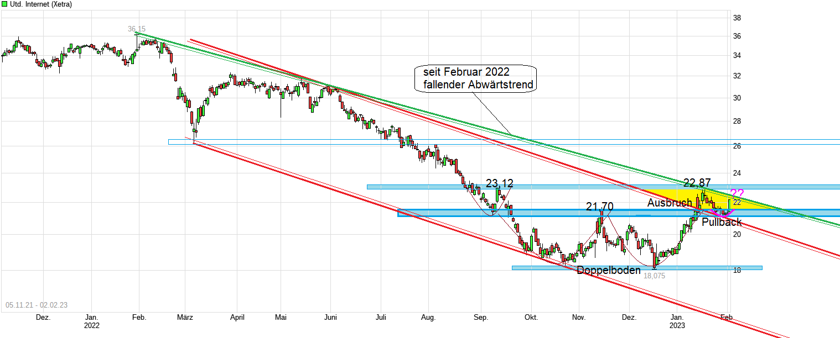Click the 'Mai' month axis label

click(281, 318)
